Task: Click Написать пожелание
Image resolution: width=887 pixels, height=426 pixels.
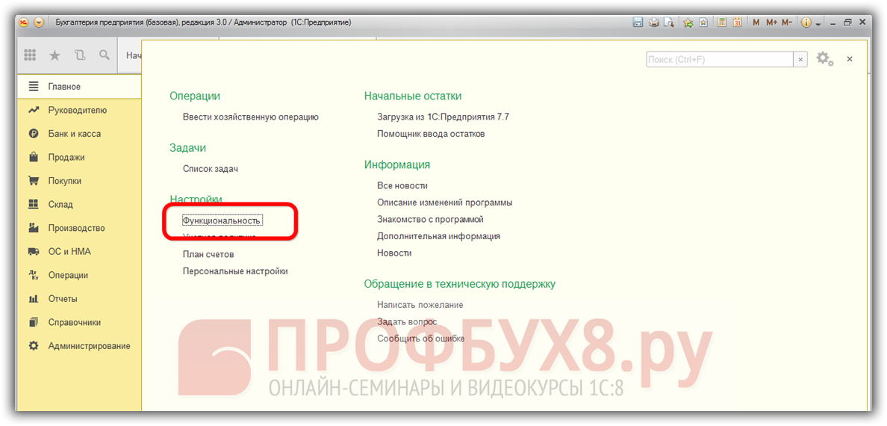Action: (420, 305)
